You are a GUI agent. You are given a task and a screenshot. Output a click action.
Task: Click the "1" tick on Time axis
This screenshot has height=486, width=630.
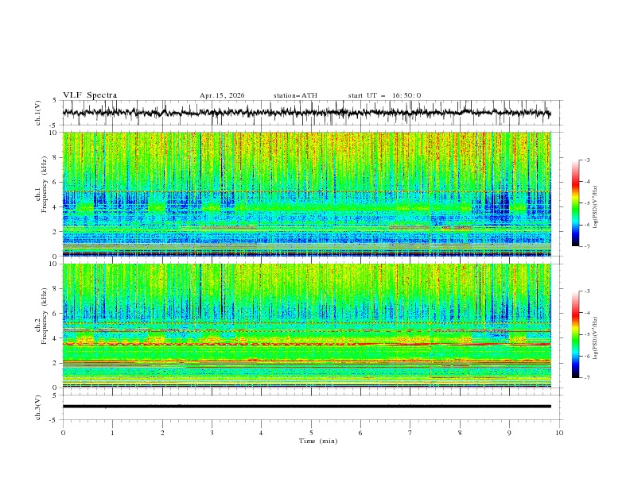click(112, 433)
